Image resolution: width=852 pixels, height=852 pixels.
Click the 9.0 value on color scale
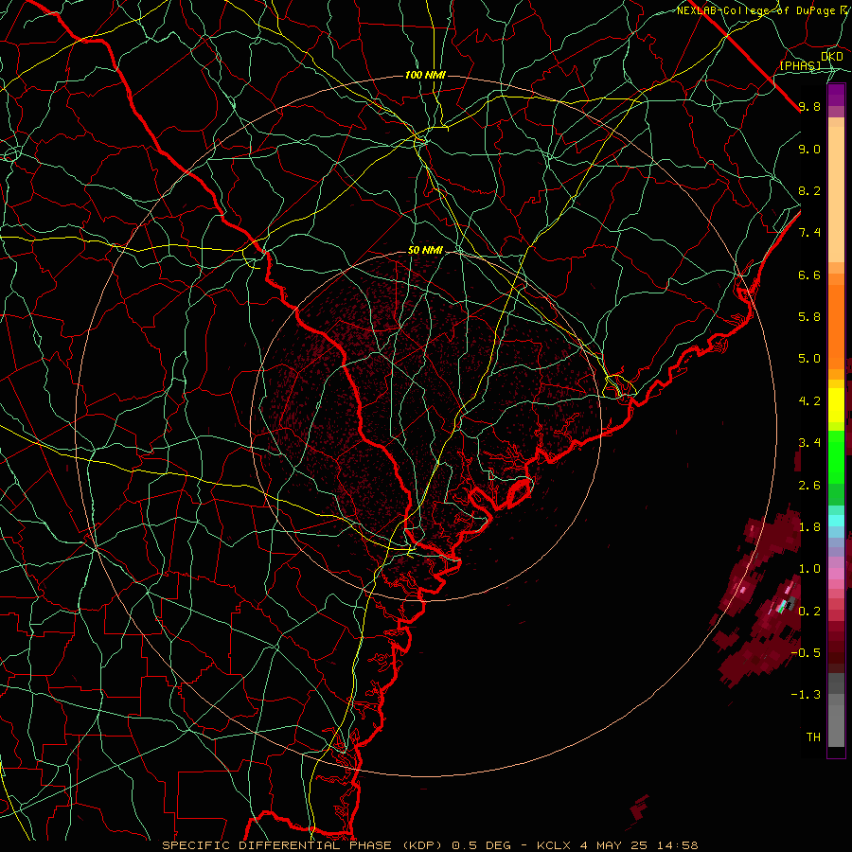tap(809, 149)
